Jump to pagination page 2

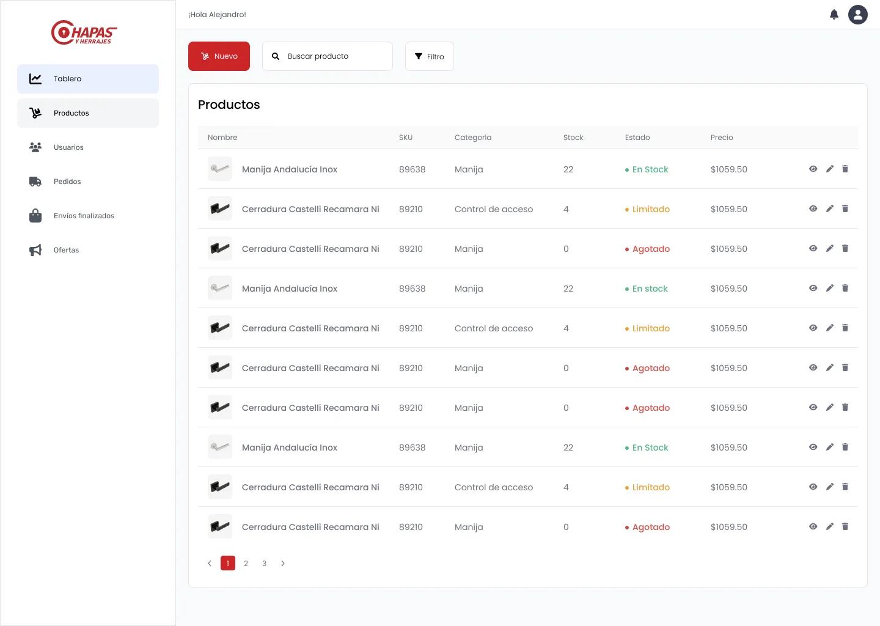(x=246, y=563)
